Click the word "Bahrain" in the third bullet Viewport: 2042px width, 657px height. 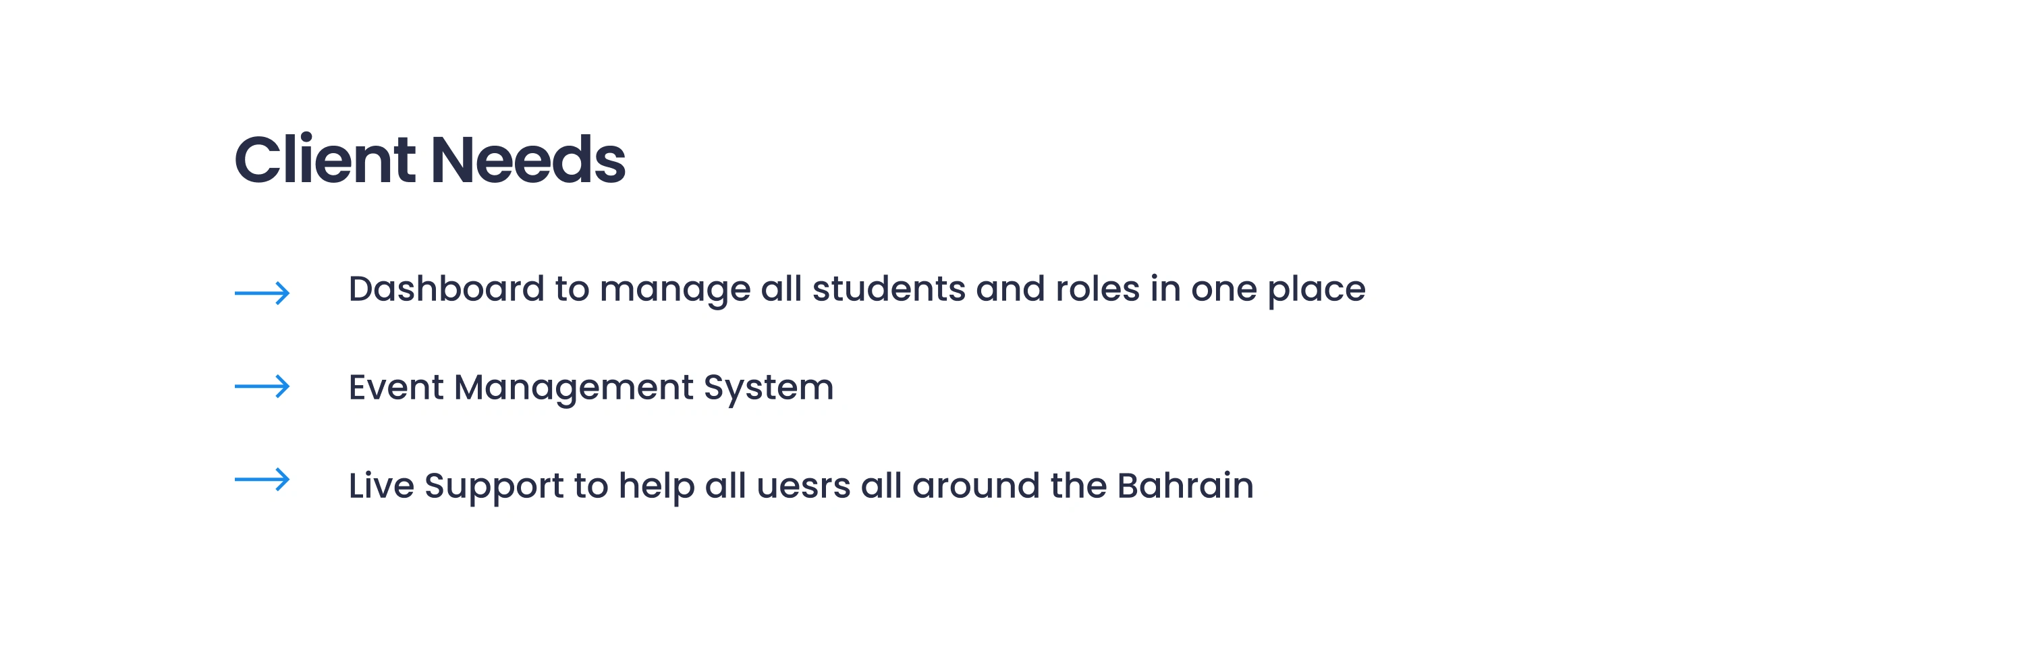tap(1185, 486)
